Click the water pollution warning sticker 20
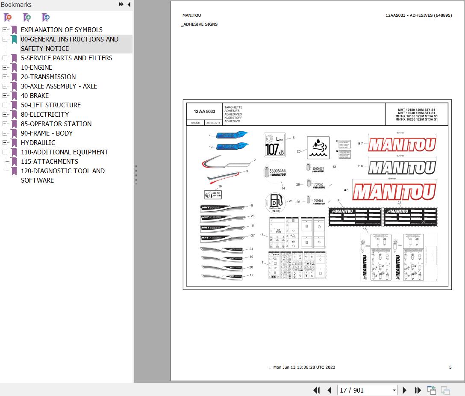 pyautogui.click(x=318, y=148)
